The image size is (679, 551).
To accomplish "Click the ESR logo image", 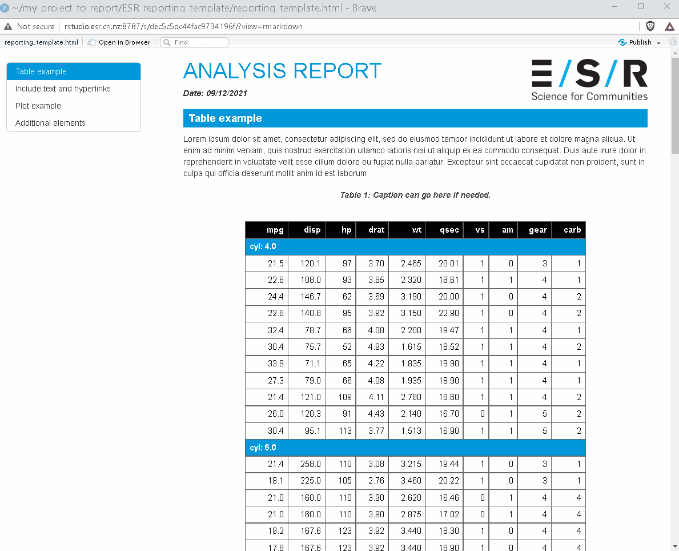I will 589,80.
